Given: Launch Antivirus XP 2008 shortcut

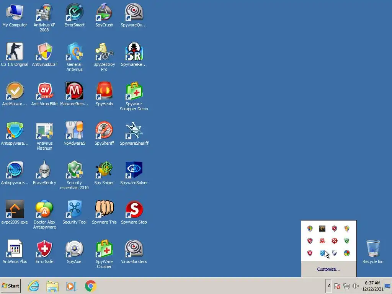Looking at the screenshot, I should click(x=44, y=18).
